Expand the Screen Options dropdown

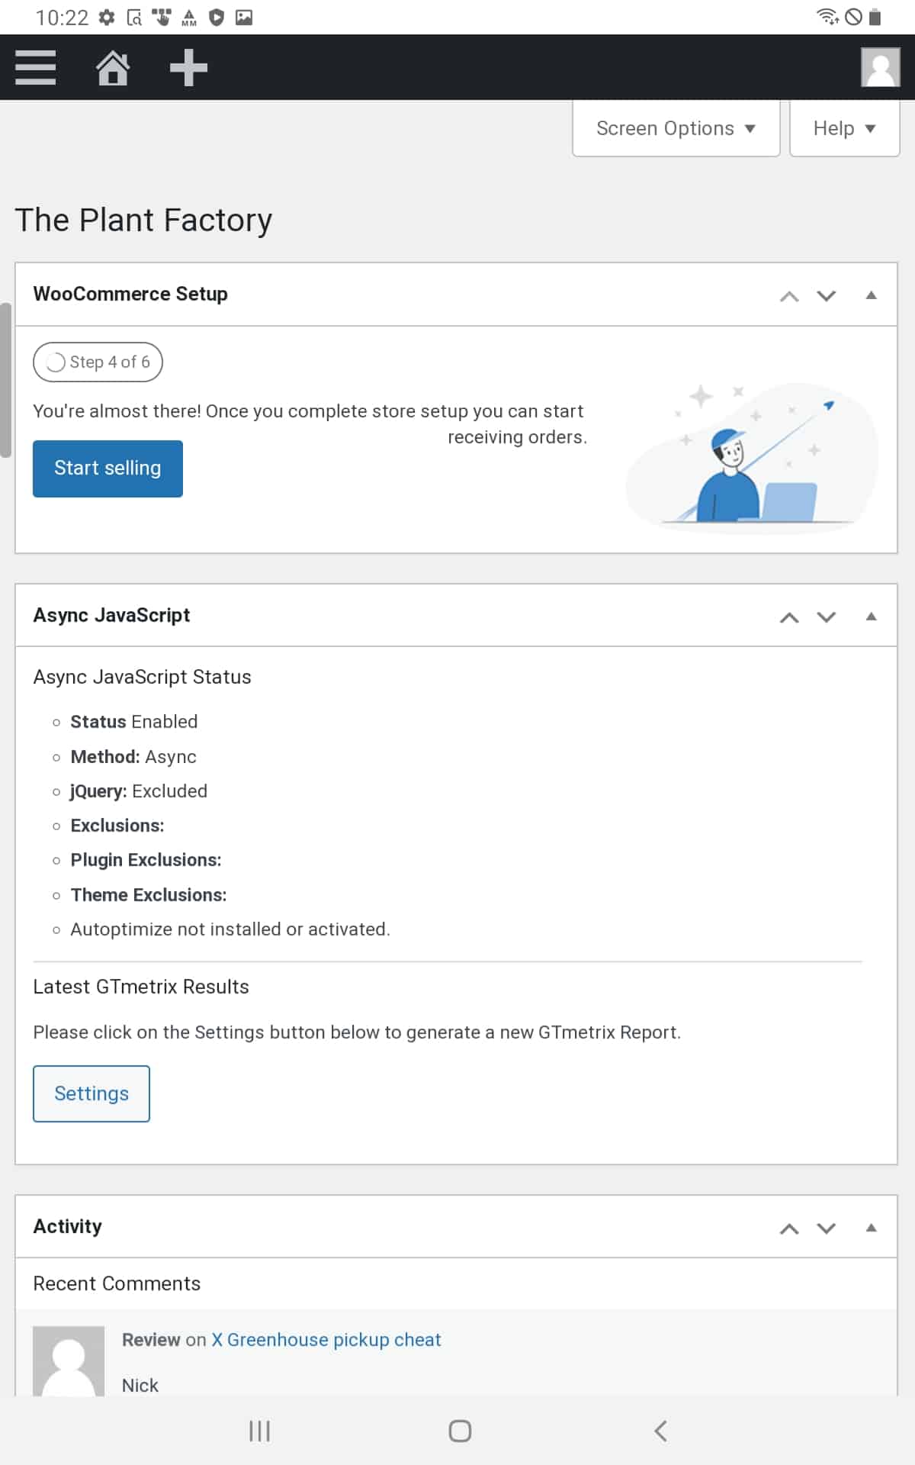(676, 128)
